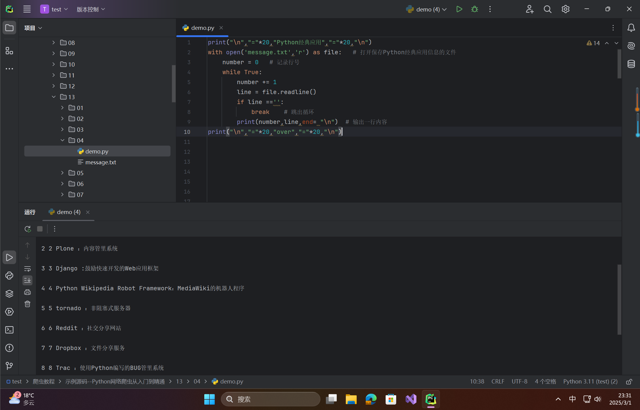
Task: Toggle soft-wrap in run console
Action: point(27,269)
